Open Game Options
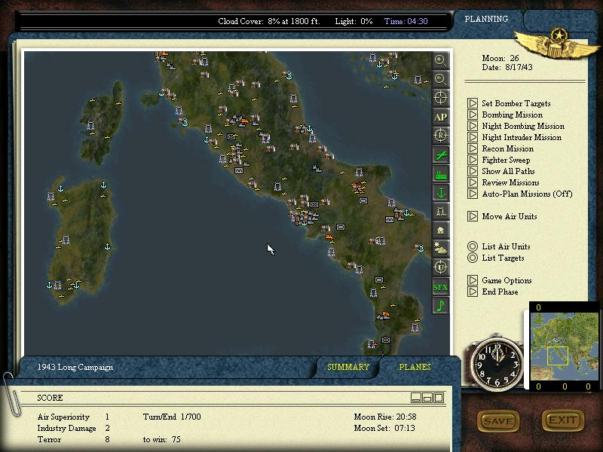Viewport: 603px width, 452px height. tap(500, 280)
